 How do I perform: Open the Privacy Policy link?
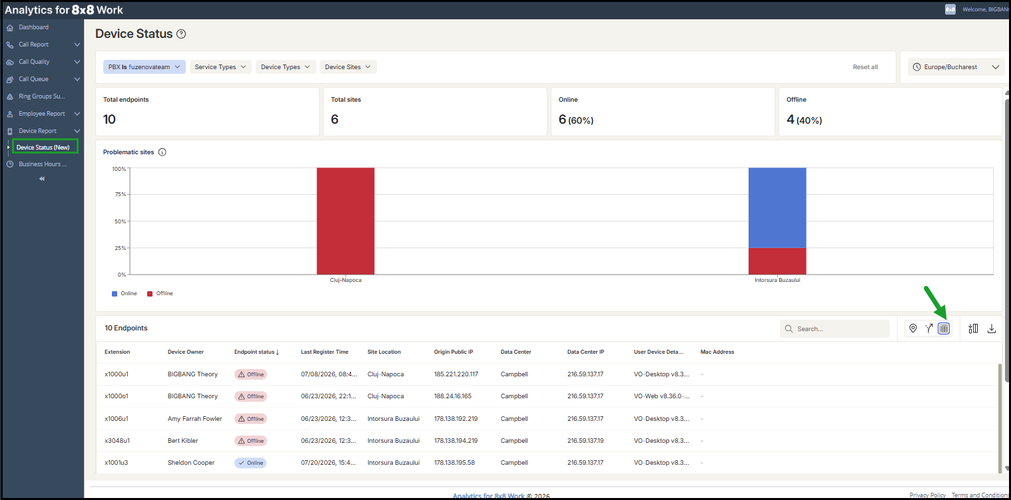[928, 495]
